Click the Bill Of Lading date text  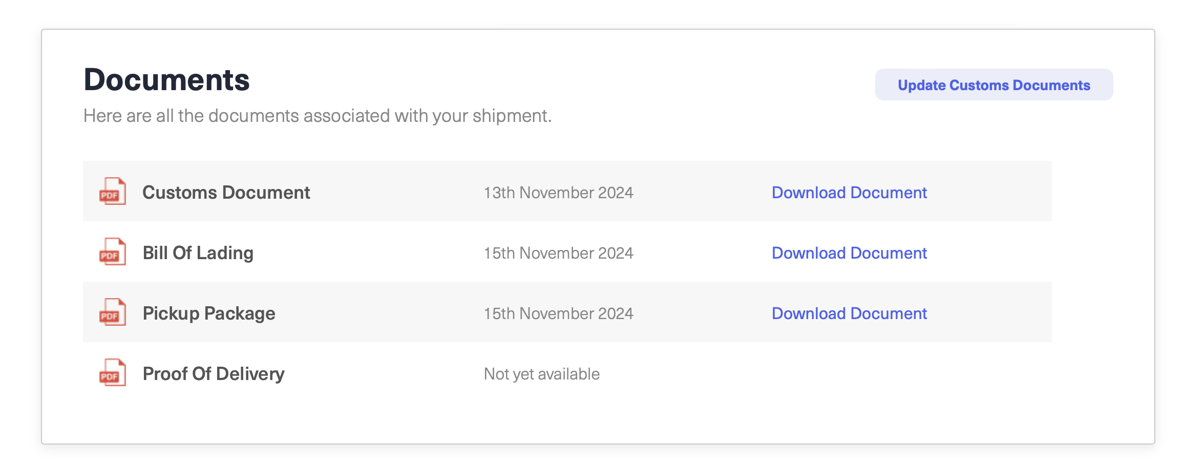[x=558, y=253]
